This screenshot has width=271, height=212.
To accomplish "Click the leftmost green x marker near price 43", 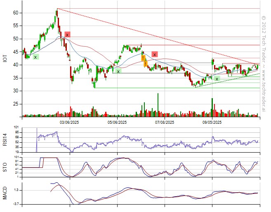I will (35, 57).
